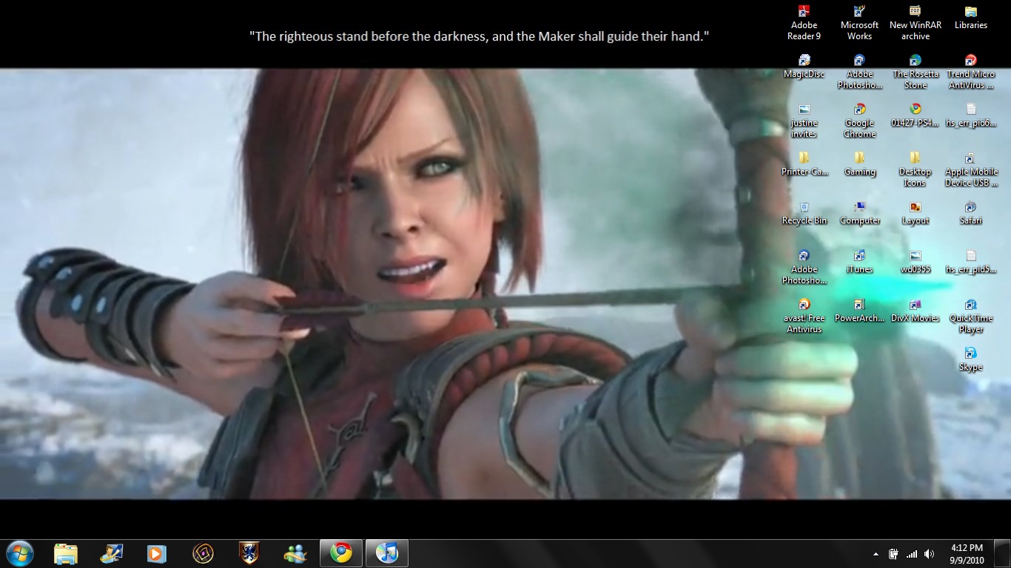Click the Skype desktop shortcut

[x=971, y=359]
